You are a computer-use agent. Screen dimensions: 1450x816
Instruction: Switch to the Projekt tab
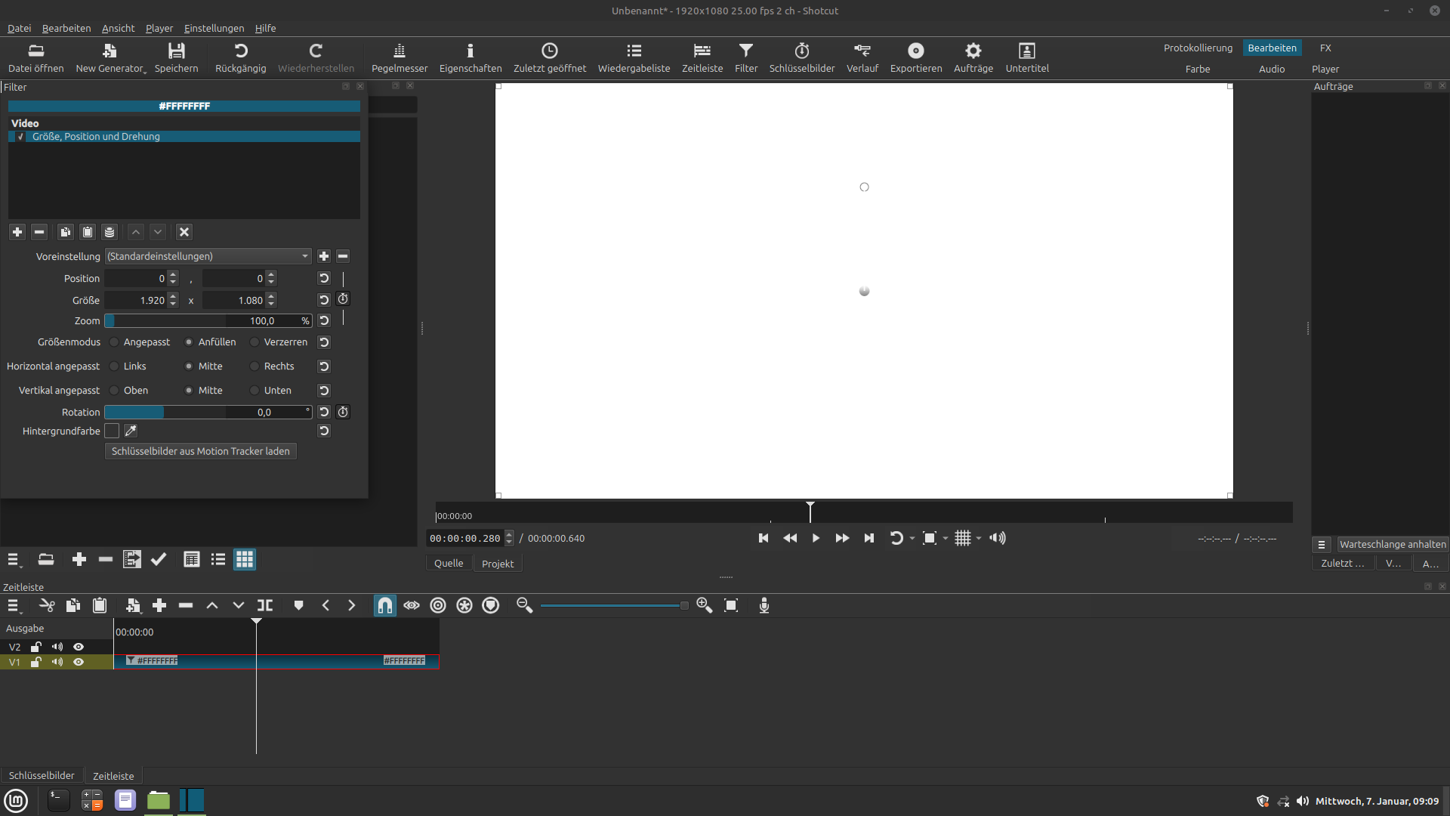coord(497,564)
